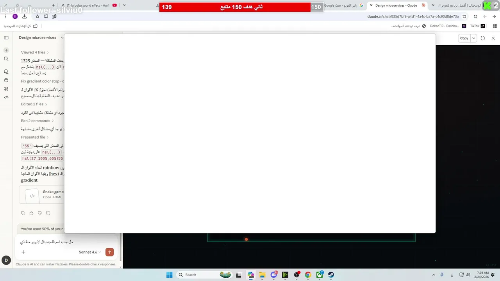Screen dimensions: 500x281
Task: Open the DokanTIP Dashboard bookmark
Action: 448,26
